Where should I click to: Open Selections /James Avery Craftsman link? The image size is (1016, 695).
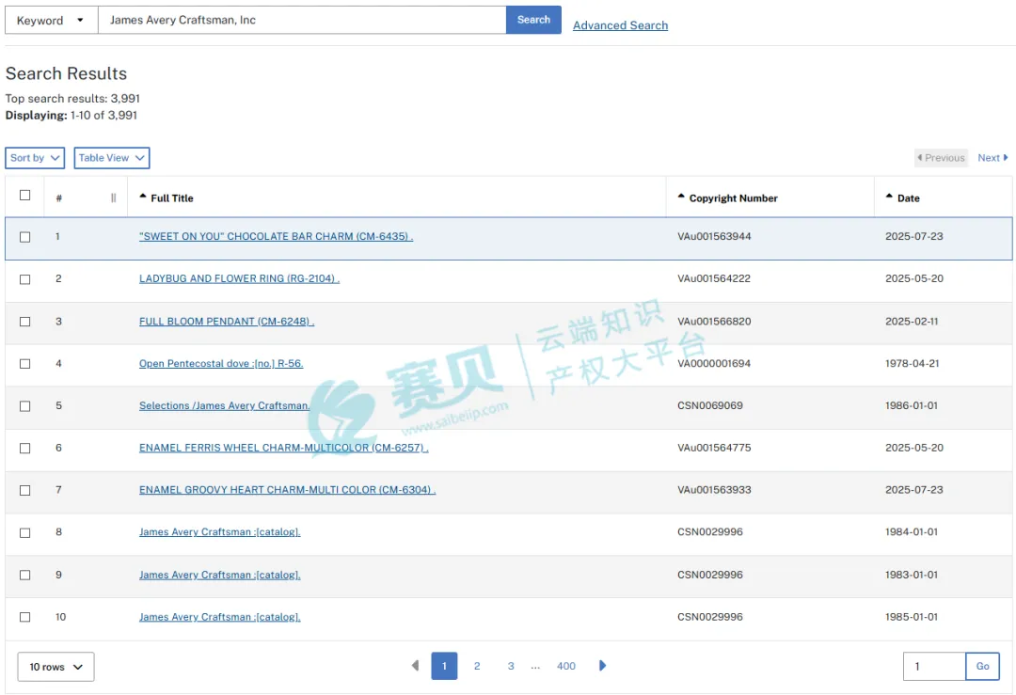[x=224, y=405]
